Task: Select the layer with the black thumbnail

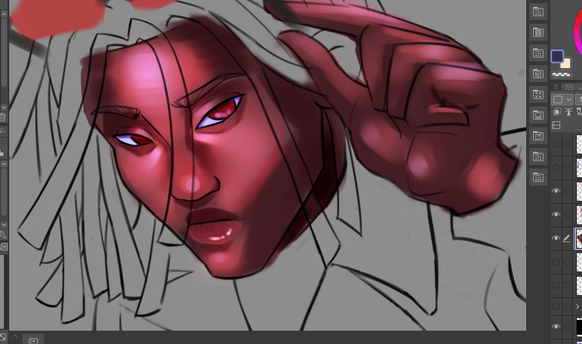Action: pos(579,327)
